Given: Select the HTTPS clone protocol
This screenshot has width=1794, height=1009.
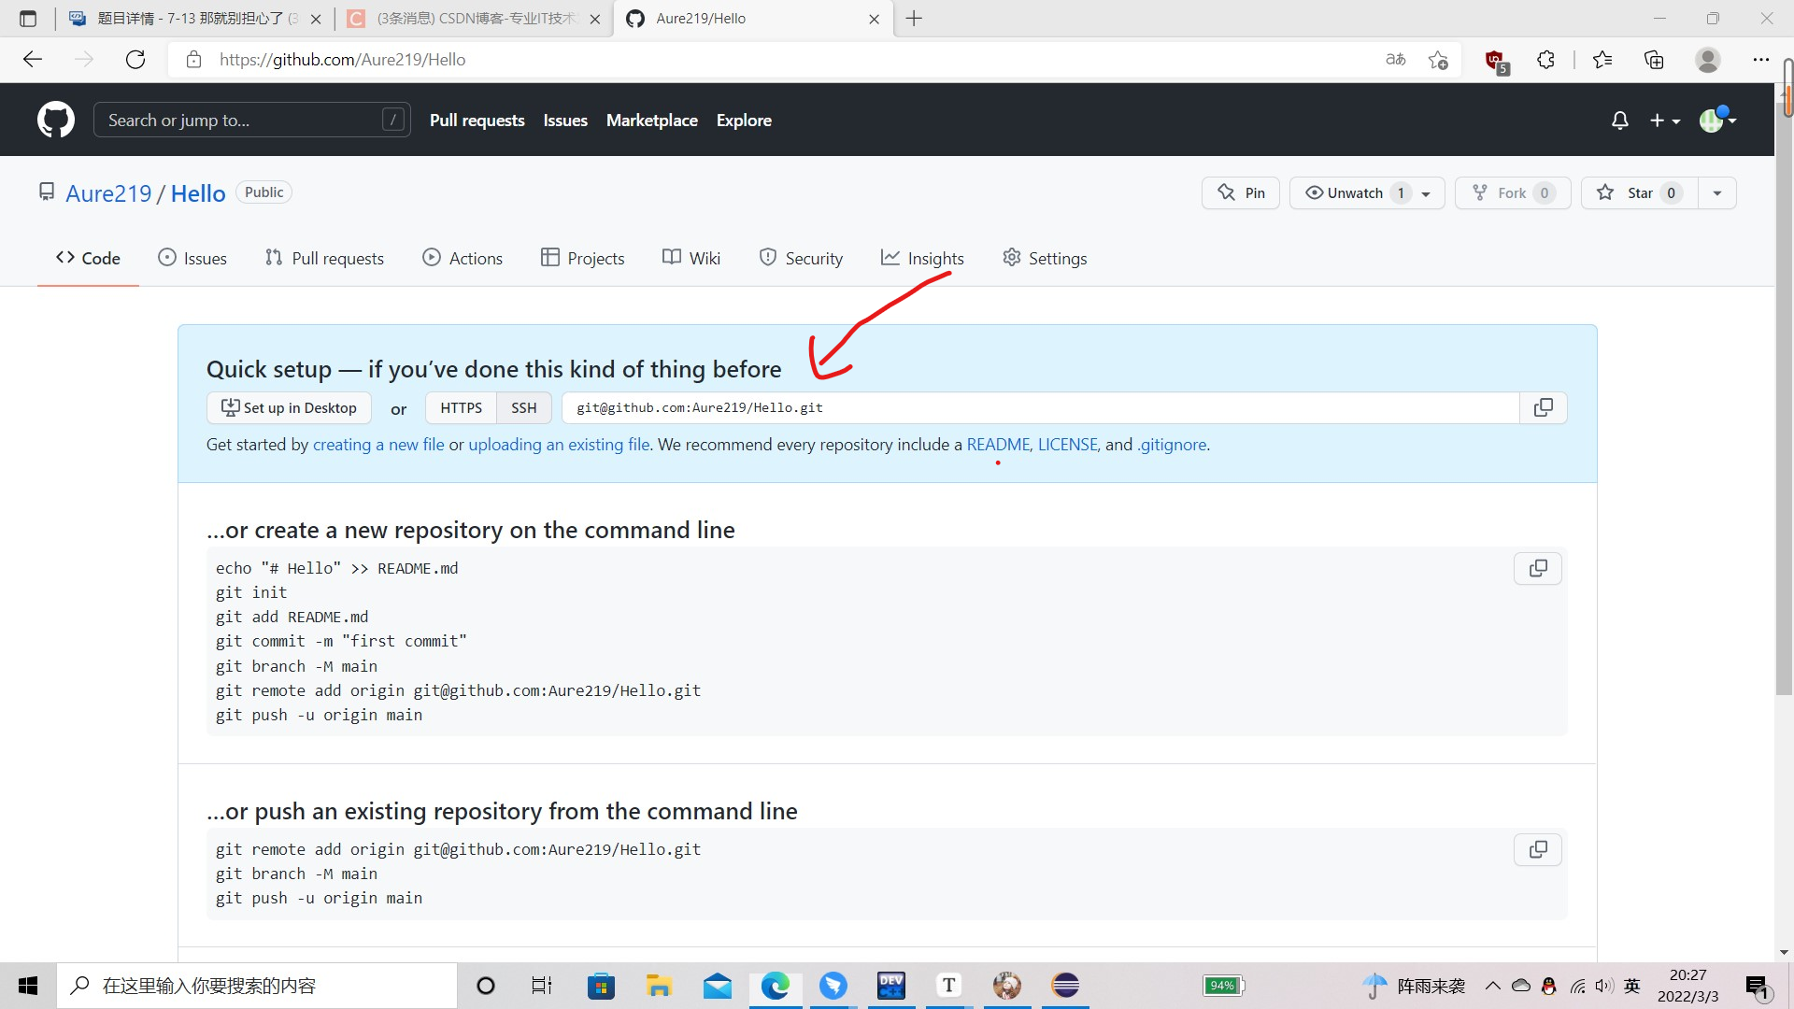Looking at the screenshot, I should click(462, 407).
